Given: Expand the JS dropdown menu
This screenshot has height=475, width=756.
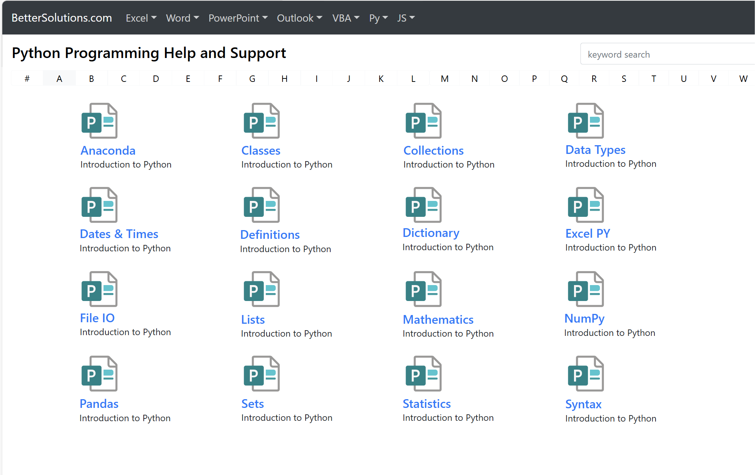Looking at the screenshot, I should (406, 18).
